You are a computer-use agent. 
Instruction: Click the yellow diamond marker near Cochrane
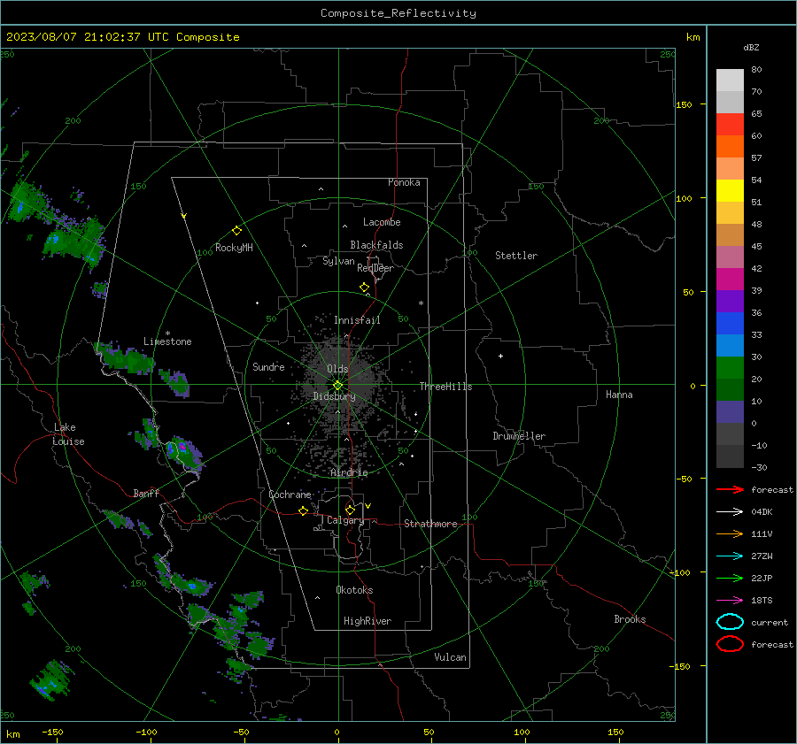click(x=303, y=510)
